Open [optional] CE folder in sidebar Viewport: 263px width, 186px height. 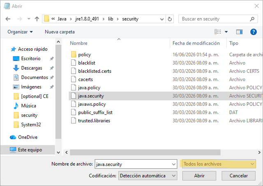(31, 96)
